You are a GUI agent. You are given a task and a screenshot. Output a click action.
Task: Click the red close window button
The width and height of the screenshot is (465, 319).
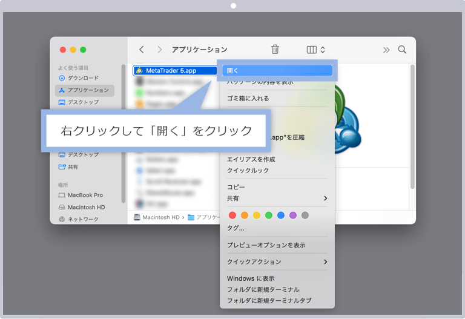pos(63,50)
